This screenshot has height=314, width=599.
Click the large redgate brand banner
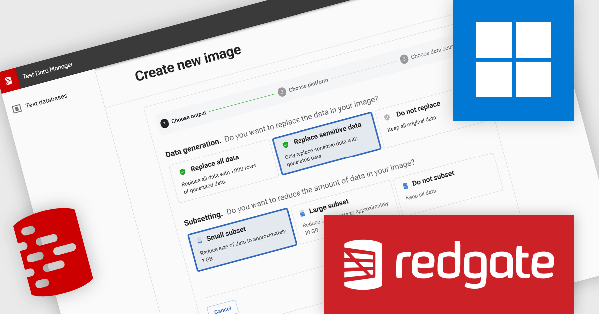(449, 265)
